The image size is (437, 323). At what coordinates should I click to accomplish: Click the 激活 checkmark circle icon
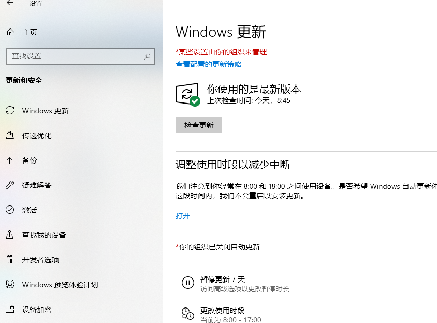click(10, 210)
